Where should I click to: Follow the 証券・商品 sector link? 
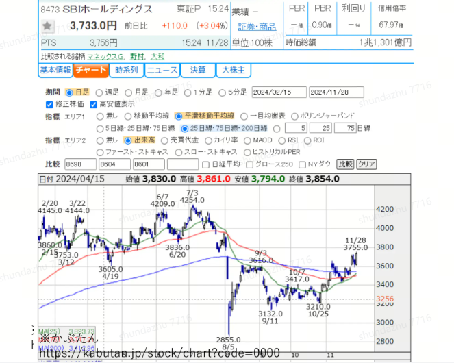tap(257, 27)
